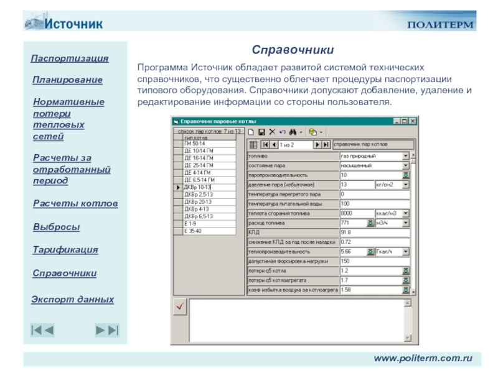498x373 pixels.
Task: Delete record with the X icon
Action: pyautogui.click(x=272, y=132)
